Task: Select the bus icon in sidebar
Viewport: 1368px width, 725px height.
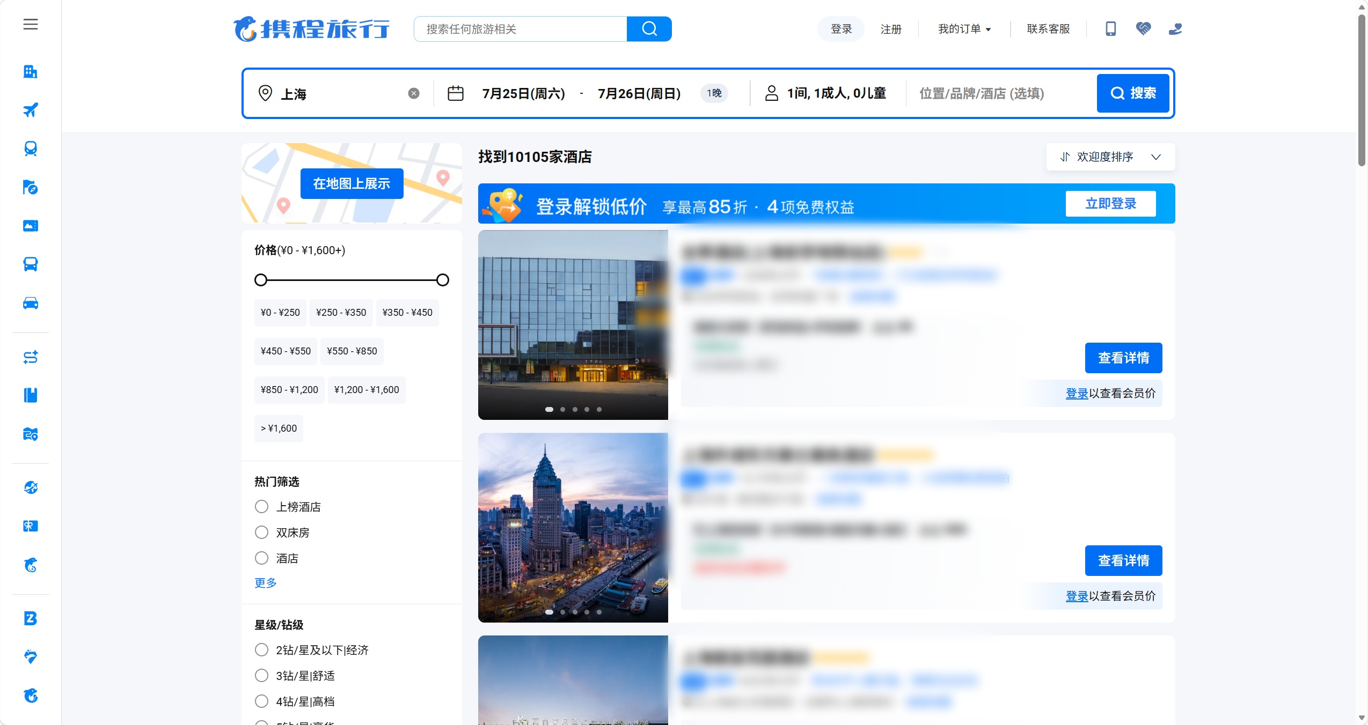Action: coord(31,264)
